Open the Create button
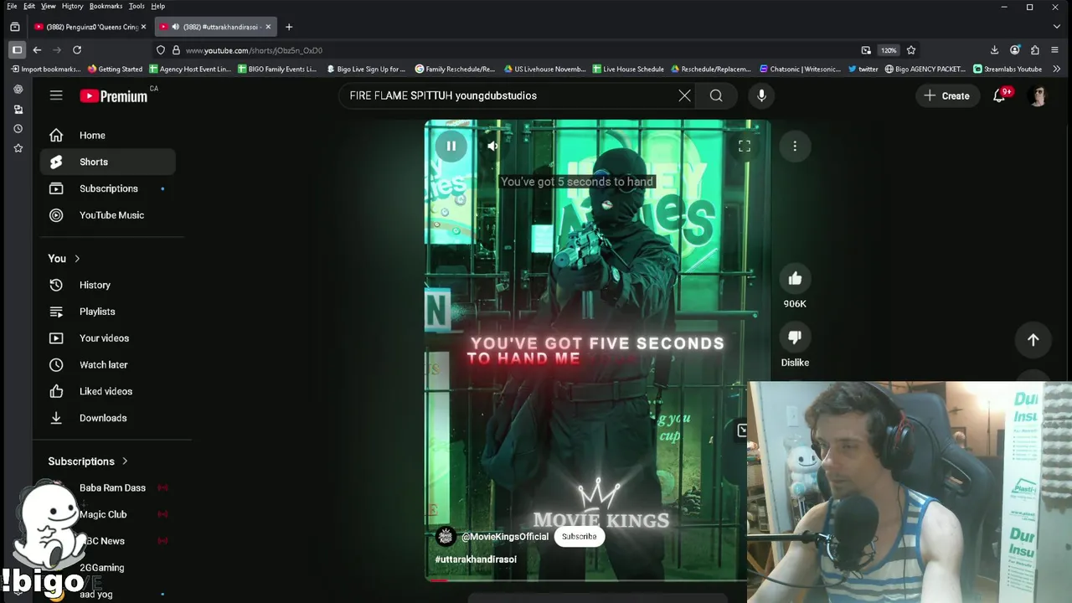 [x=947, y=95]
